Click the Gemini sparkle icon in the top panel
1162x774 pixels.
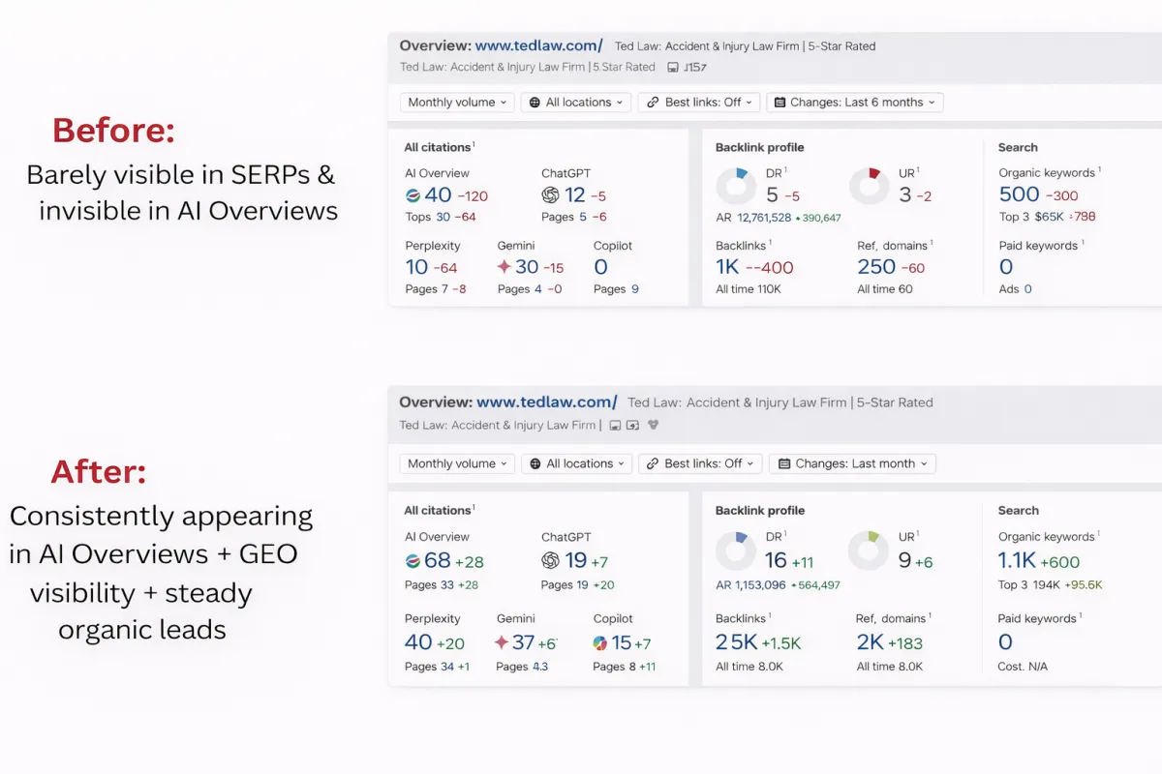click(x=504, y=267)
